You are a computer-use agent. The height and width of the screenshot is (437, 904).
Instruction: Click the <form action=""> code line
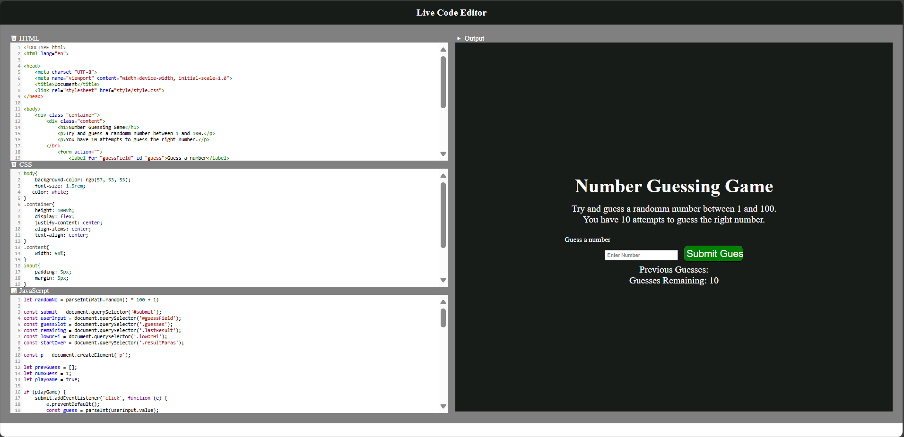tap(80, 152)
